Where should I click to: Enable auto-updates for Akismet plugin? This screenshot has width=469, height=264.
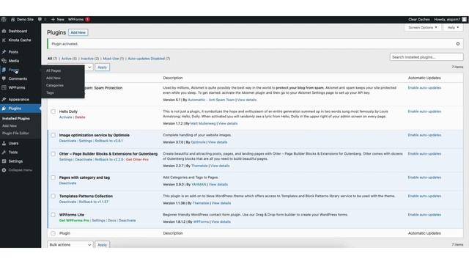[x=424, y=88]
